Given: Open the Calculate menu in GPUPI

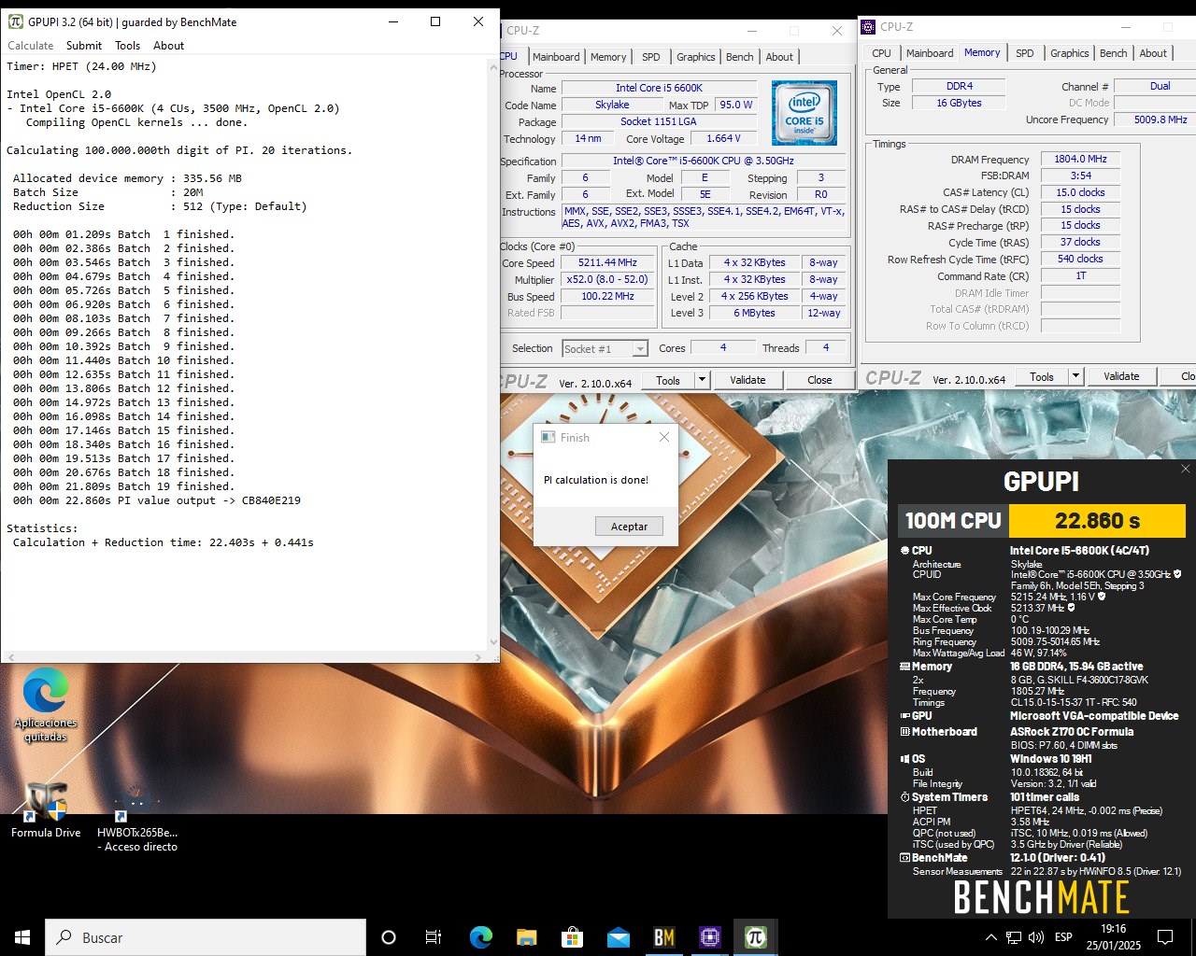Looking at the screenshot, I should [31, 45].
